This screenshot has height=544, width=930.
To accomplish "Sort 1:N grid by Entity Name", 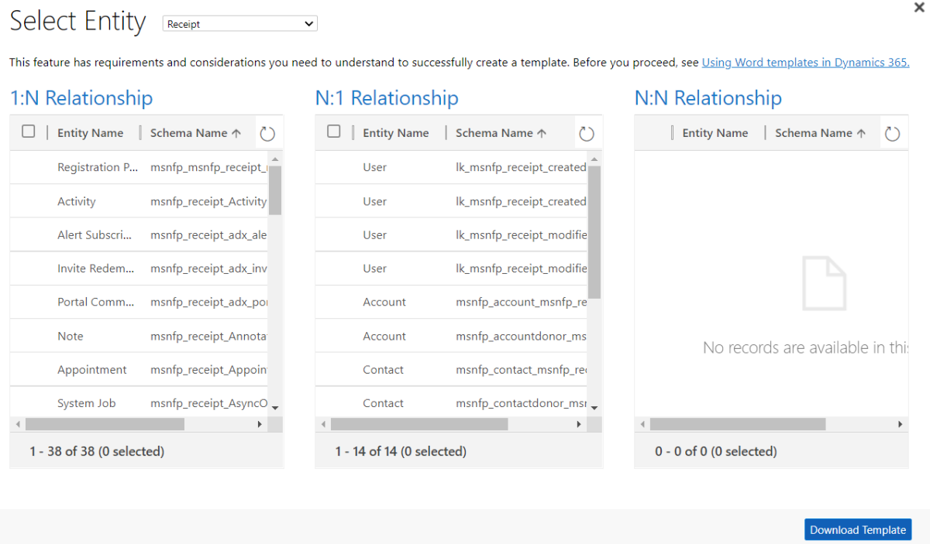I will pyautogui.click(x=90, y=133).
